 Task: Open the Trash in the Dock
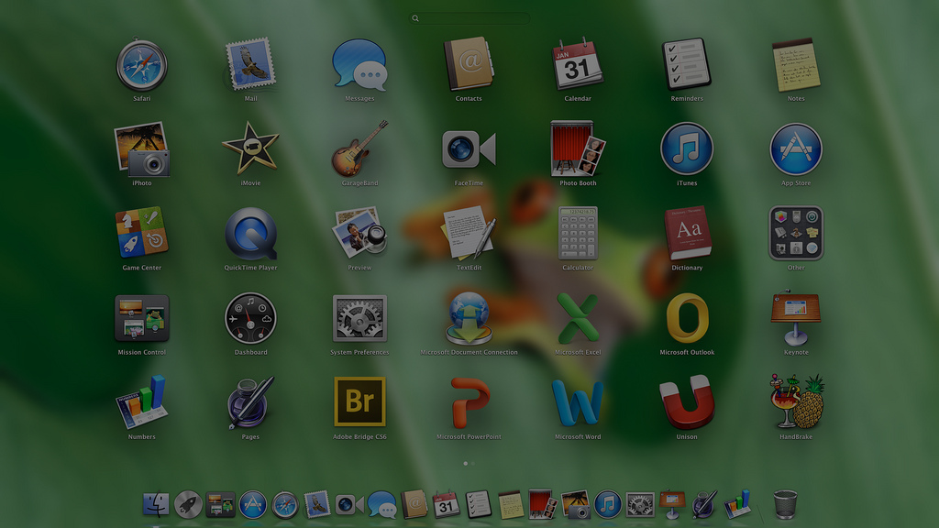[785, 505]
